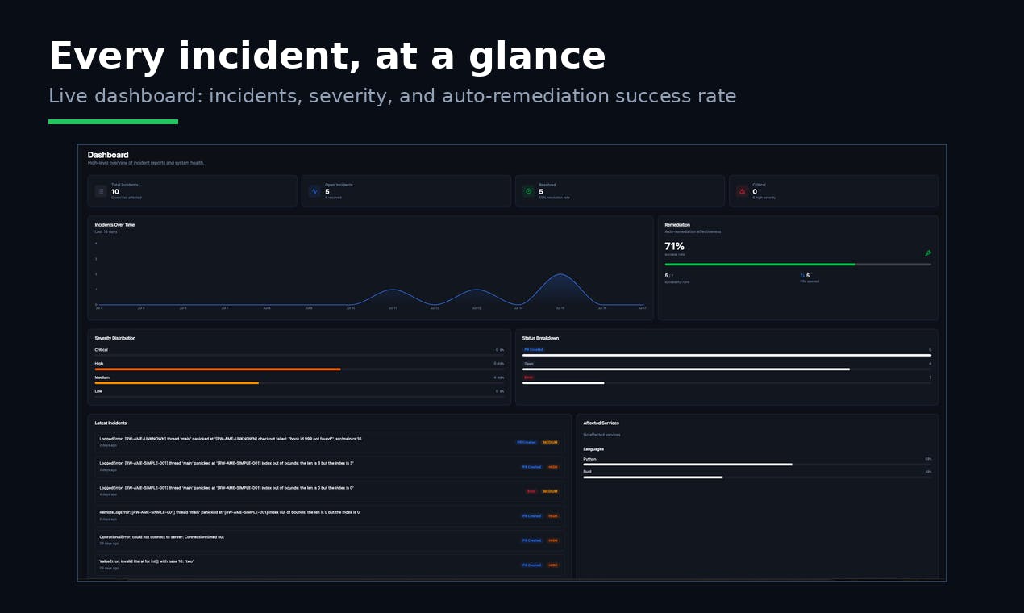Open the LoggedError RW-AME-UNKNOWN checkout failed incident
1024x613 pixels.
(x=330, y=442)
